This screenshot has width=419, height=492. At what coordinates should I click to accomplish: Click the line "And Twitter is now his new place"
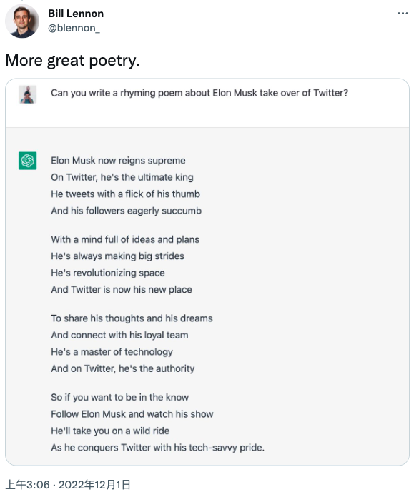pyautogui.click(x=122, y=290)
